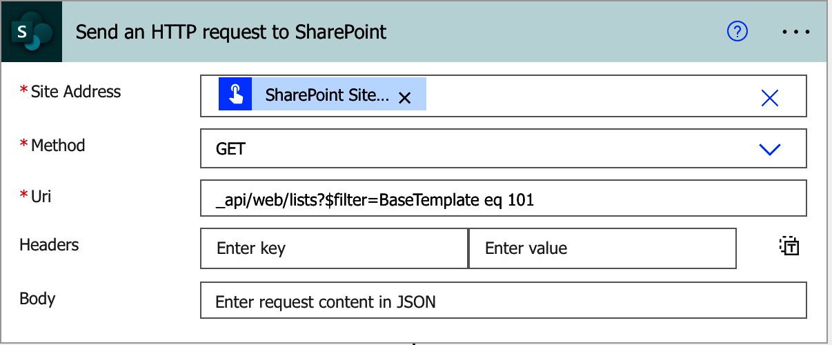Remove the SharePoint Site token
This screenshot has width=832, height=345.
click(405, 98)
